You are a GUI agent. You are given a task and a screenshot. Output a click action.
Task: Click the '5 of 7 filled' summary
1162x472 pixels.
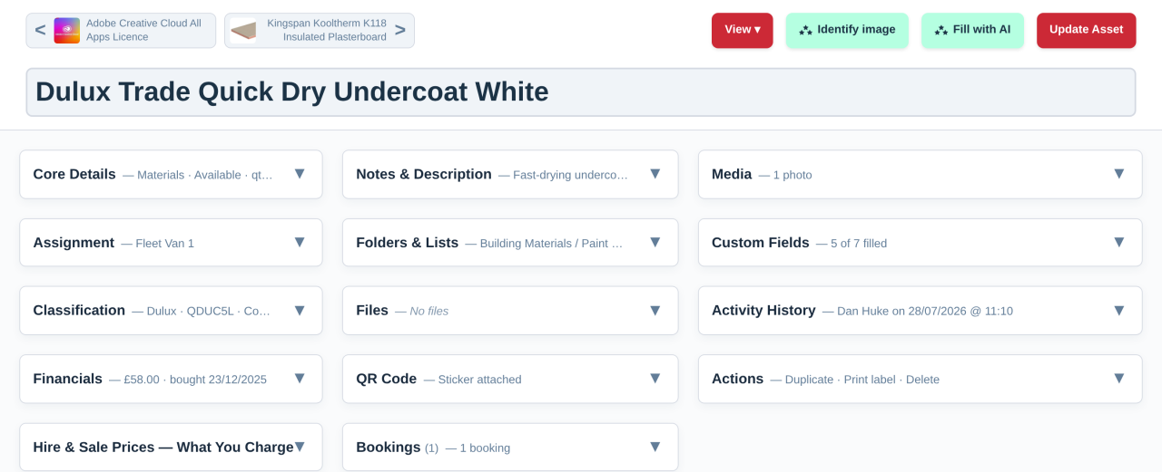pyautogui.click(x=859, y=244)
